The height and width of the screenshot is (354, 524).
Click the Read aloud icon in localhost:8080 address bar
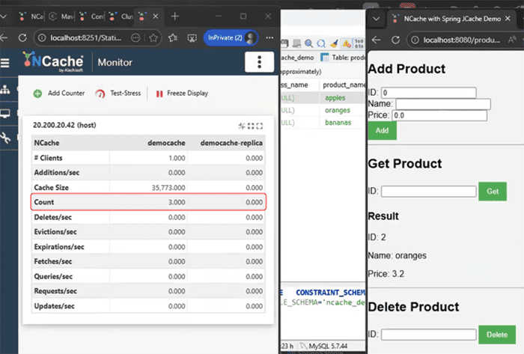[x=512, y=40]
